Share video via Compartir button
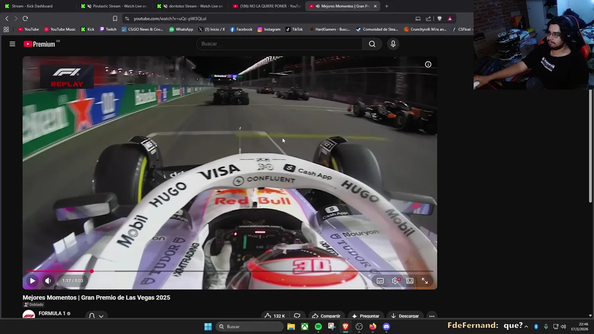 [326, 316]
